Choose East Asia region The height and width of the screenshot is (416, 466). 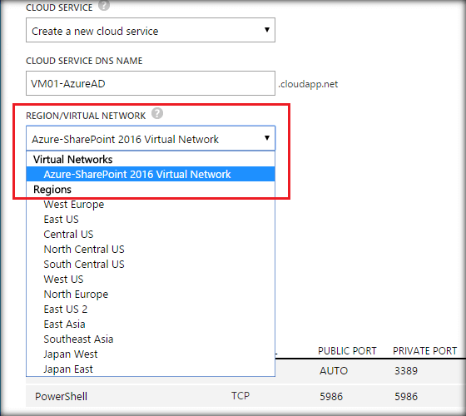[x=151, y=324]
